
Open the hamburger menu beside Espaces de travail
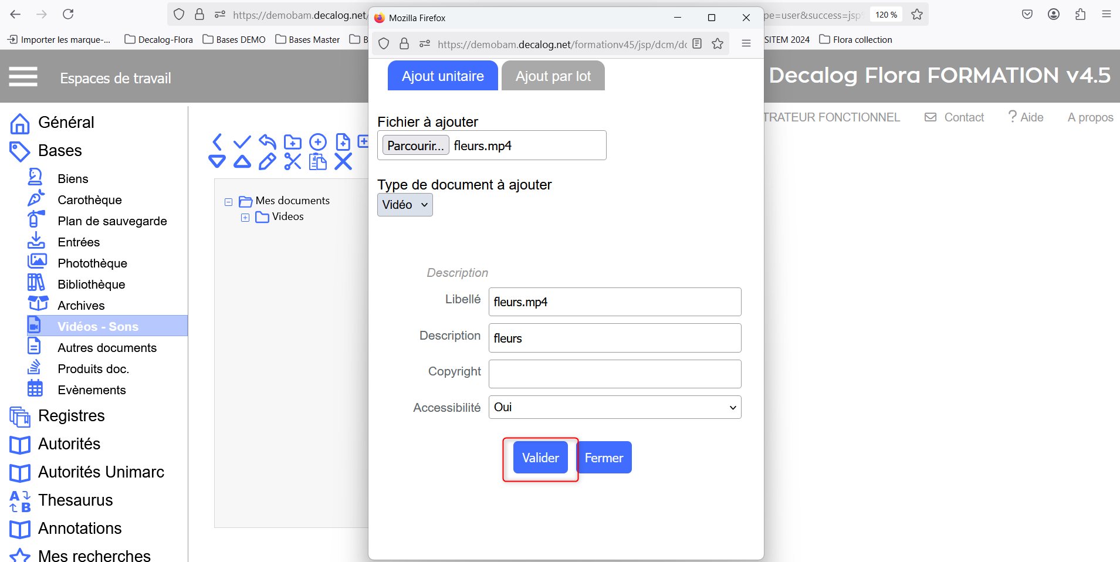pyautogui.click(x=23, y=77)
